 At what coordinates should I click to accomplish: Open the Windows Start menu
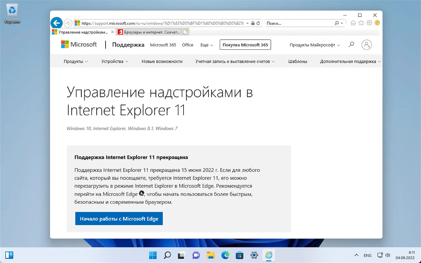153,255
